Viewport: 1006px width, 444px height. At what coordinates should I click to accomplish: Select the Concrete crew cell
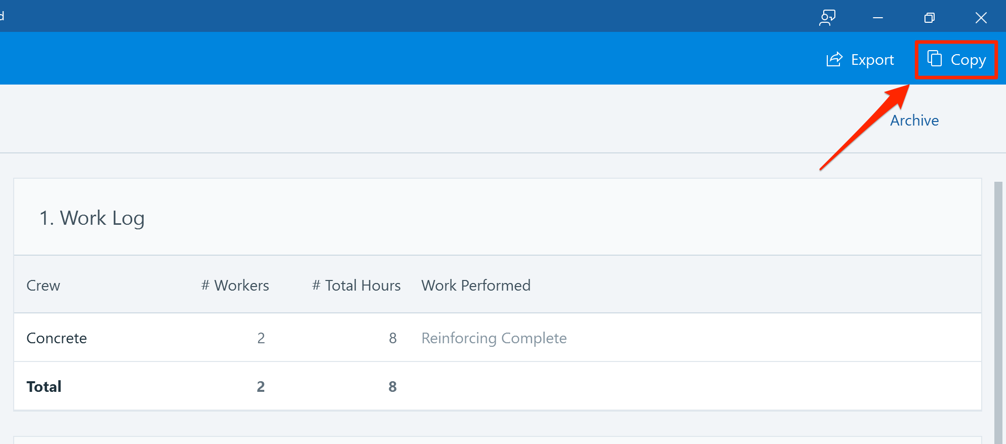point(57,338)
